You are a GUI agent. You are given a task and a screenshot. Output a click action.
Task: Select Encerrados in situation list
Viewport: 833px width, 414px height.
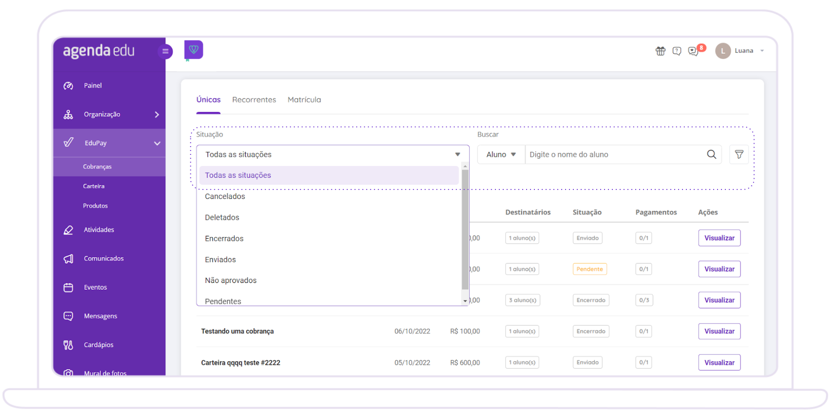[329, 239]
